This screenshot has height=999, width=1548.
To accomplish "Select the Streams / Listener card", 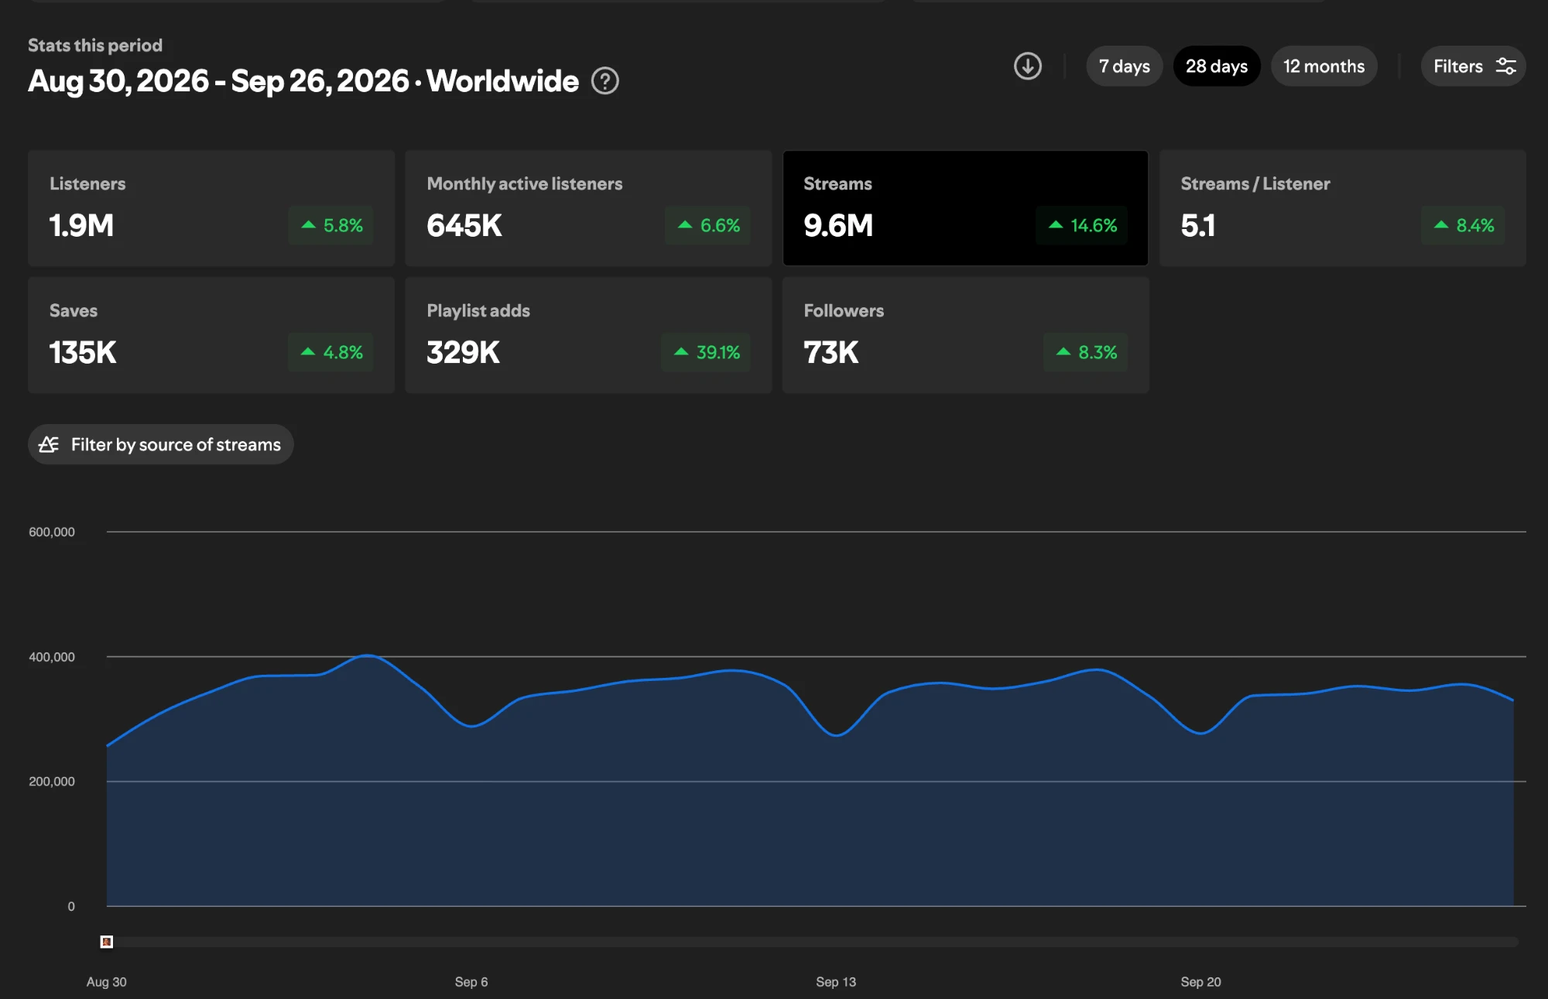I will [x=1343, y=208].
